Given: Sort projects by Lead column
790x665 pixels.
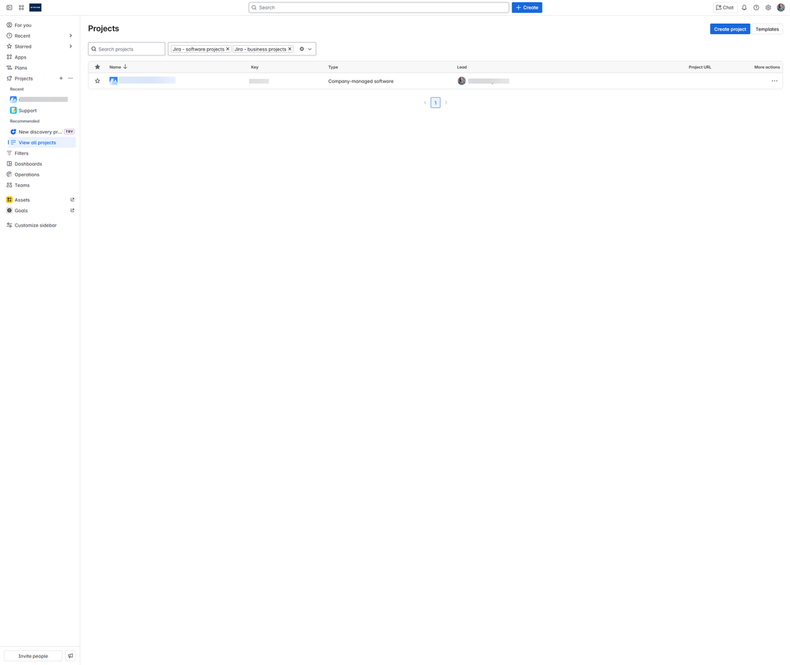Looking at the screenshot, I should pyautogui.click(x=462, y=67).
